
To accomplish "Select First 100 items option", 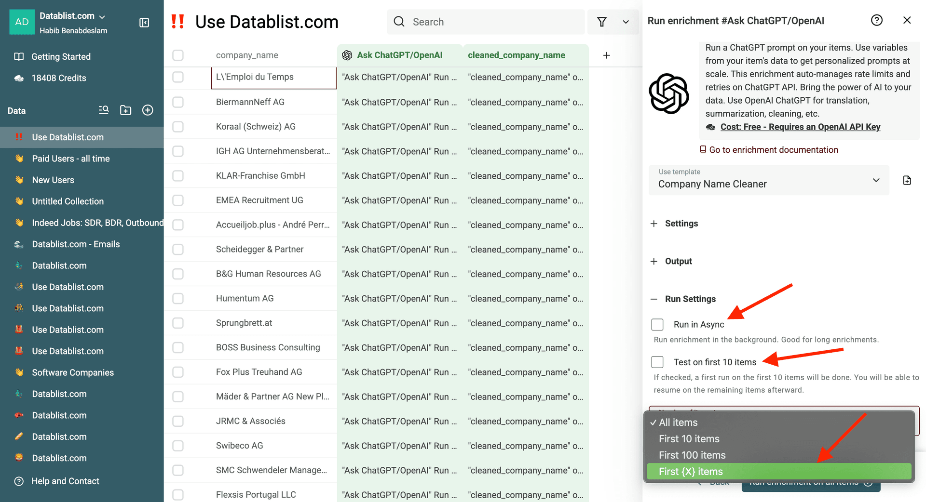I will pyautogui.click(x=692, y=455).
